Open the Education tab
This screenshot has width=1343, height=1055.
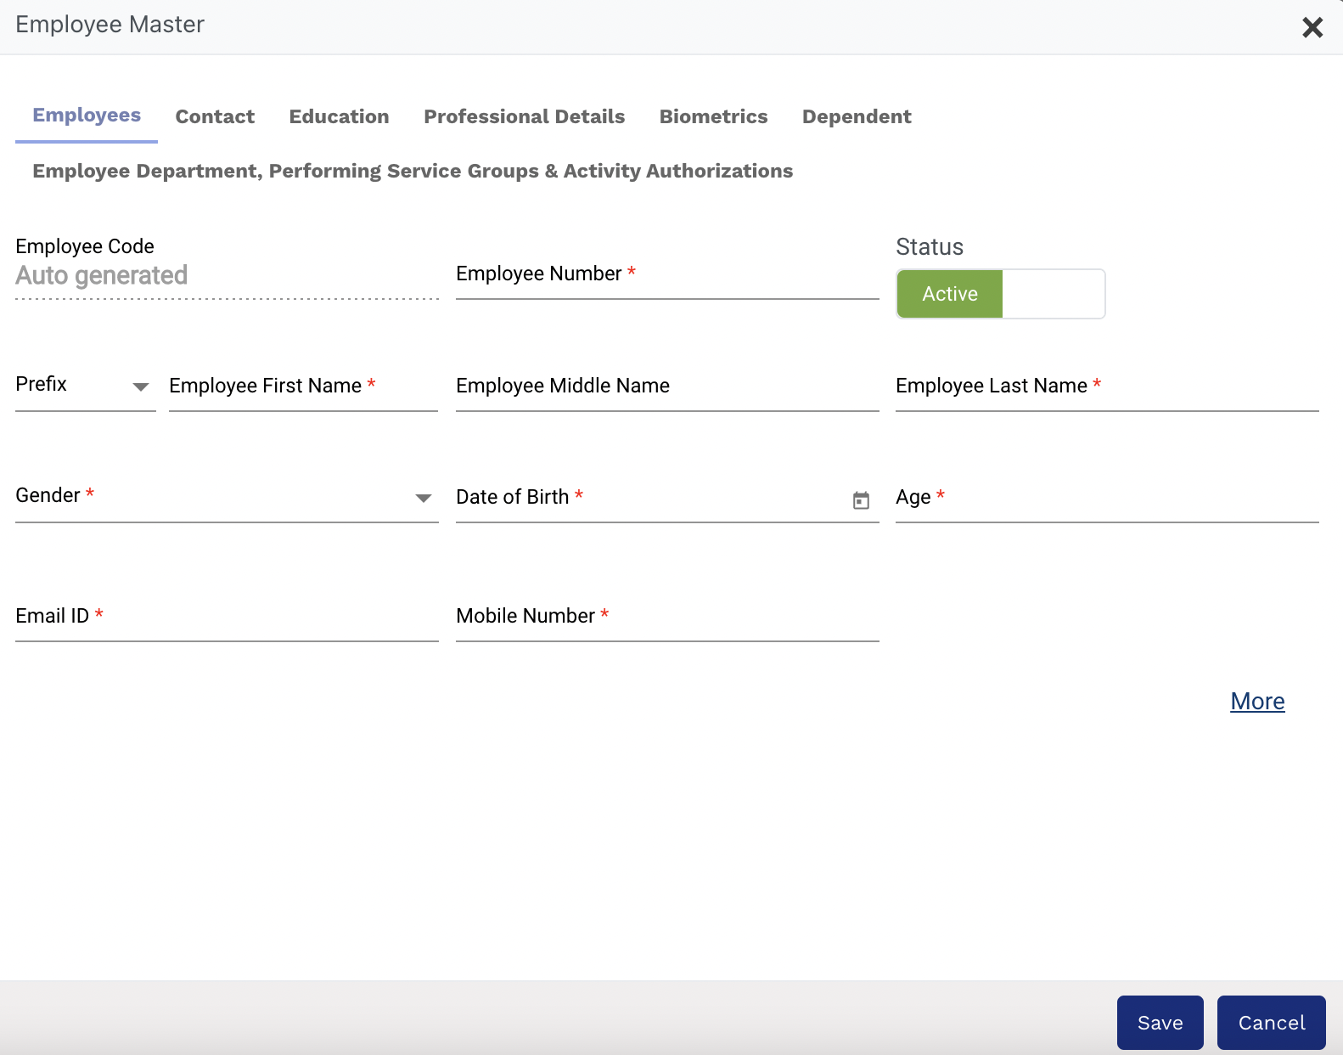tap(339, 116)
